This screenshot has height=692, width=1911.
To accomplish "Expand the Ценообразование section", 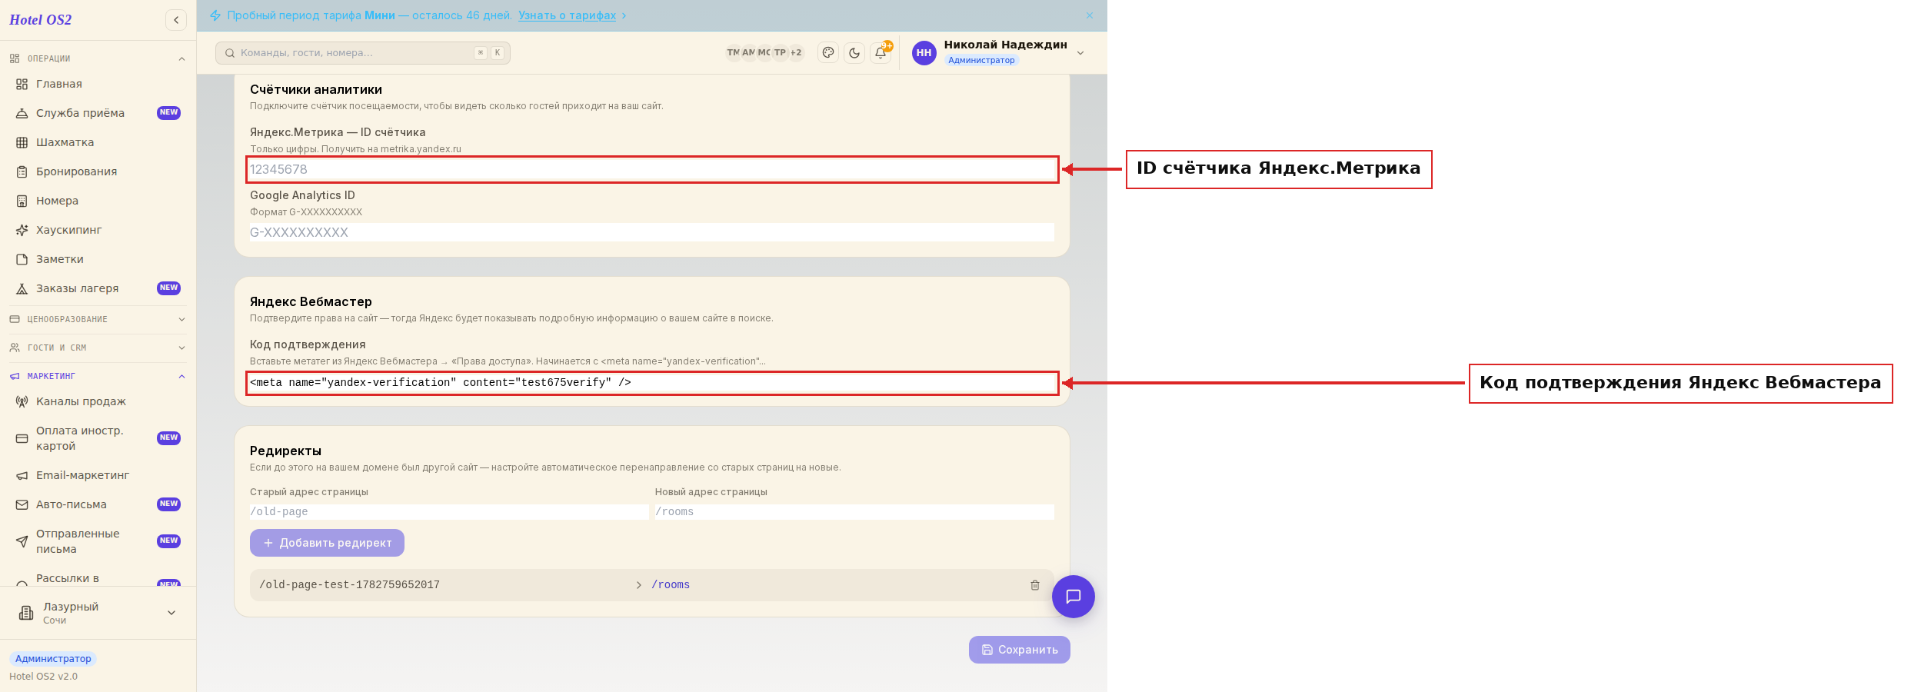I will tap(98, 319).
